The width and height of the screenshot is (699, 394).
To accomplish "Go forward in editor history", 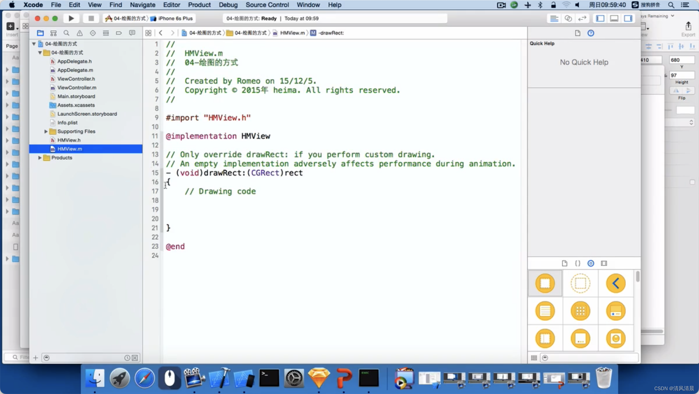I will [x=172, y=33].
